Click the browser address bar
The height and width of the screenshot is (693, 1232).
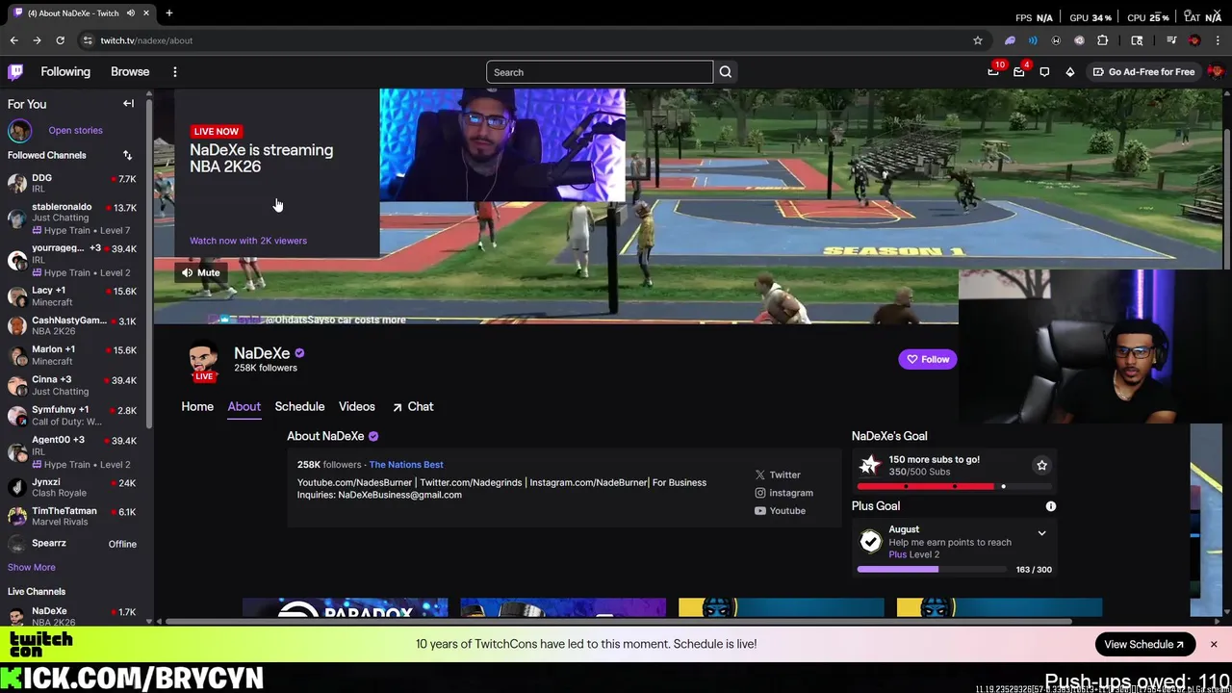[x=529, y=40]
